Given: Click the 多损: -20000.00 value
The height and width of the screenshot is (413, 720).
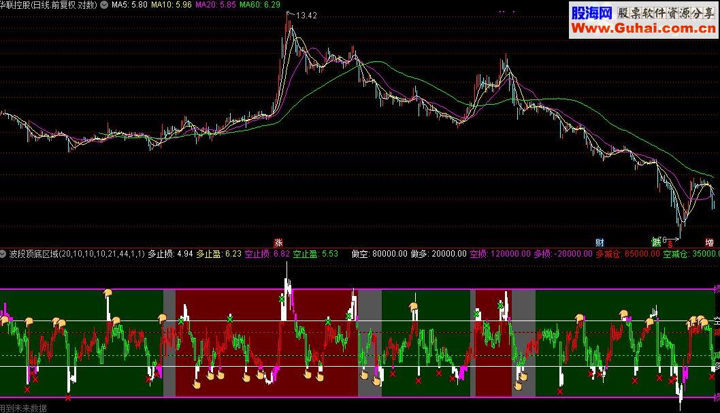Looking at the screenshot, I should click(563, 254).
